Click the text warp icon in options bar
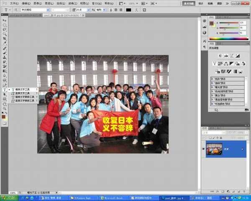This screenshot has height=201, width=251. (135, 10)
